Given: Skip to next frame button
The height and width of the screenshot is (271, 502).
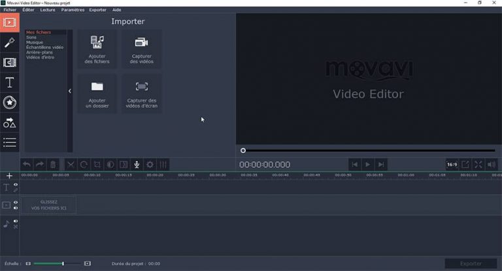Looking at the screenshot, I should (x=381, y=165).
